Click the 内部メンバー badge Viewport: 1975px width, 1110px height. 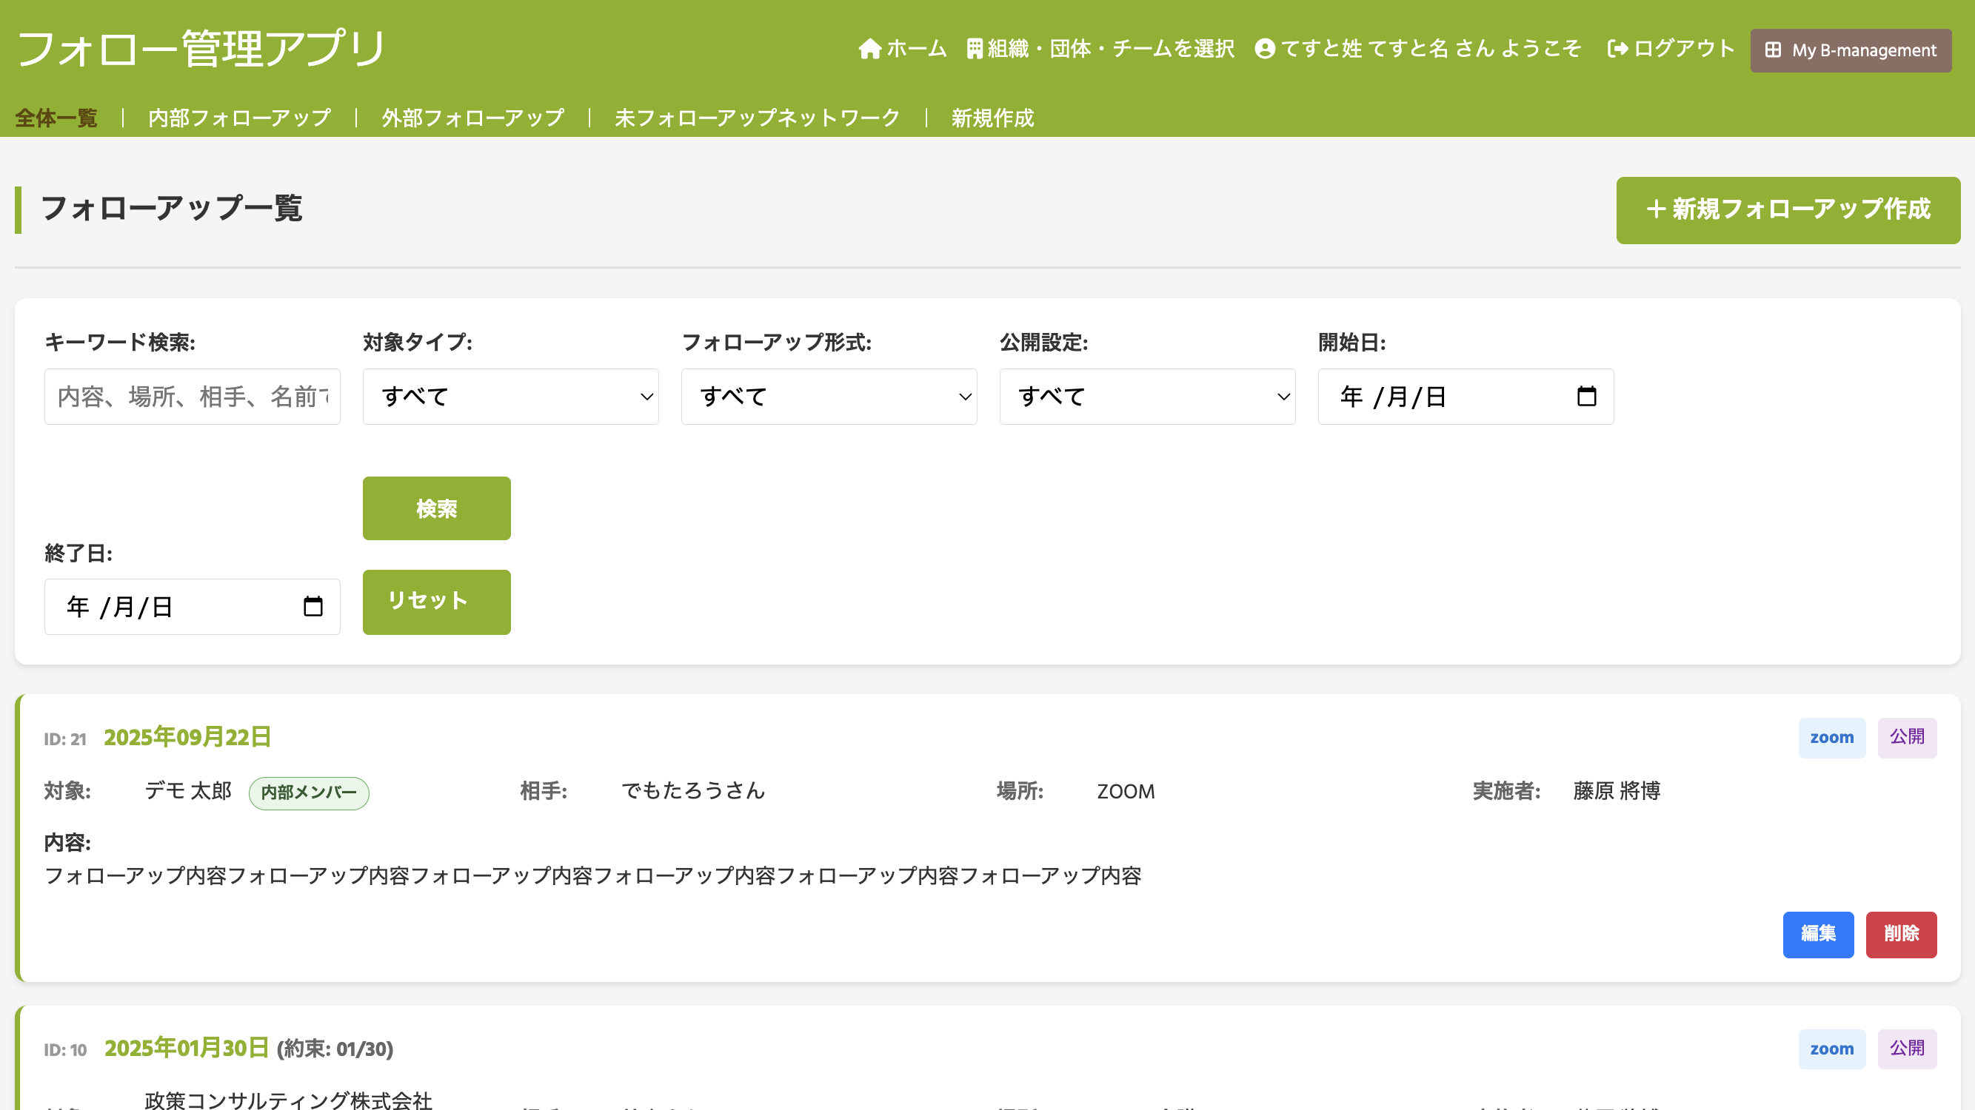pyautogui.click(x=309, y=793)
